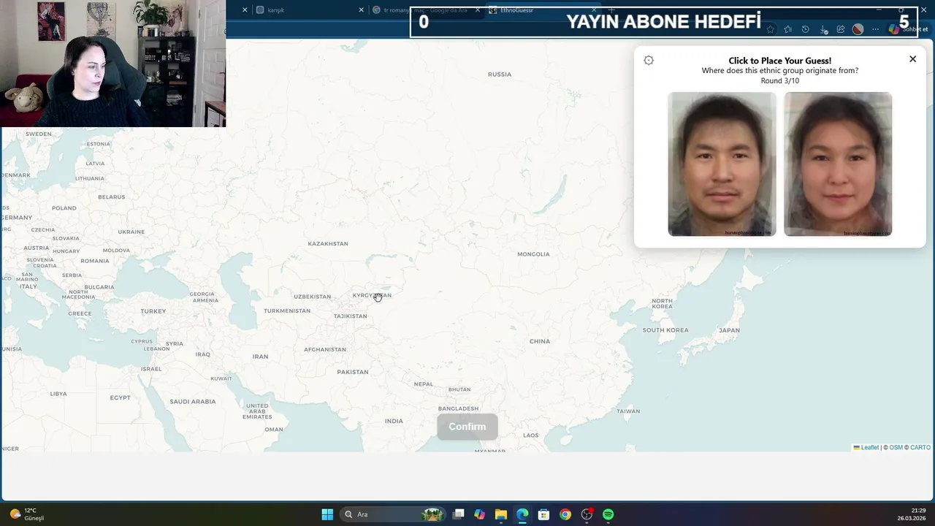Open the weather widget showing 12°C Güneşli
The image size is (935, 526).
point(28,514)
